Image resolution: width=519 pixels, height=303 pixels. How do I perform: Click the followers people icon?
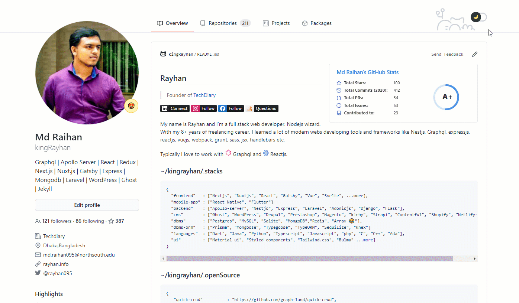click(38, 221)
